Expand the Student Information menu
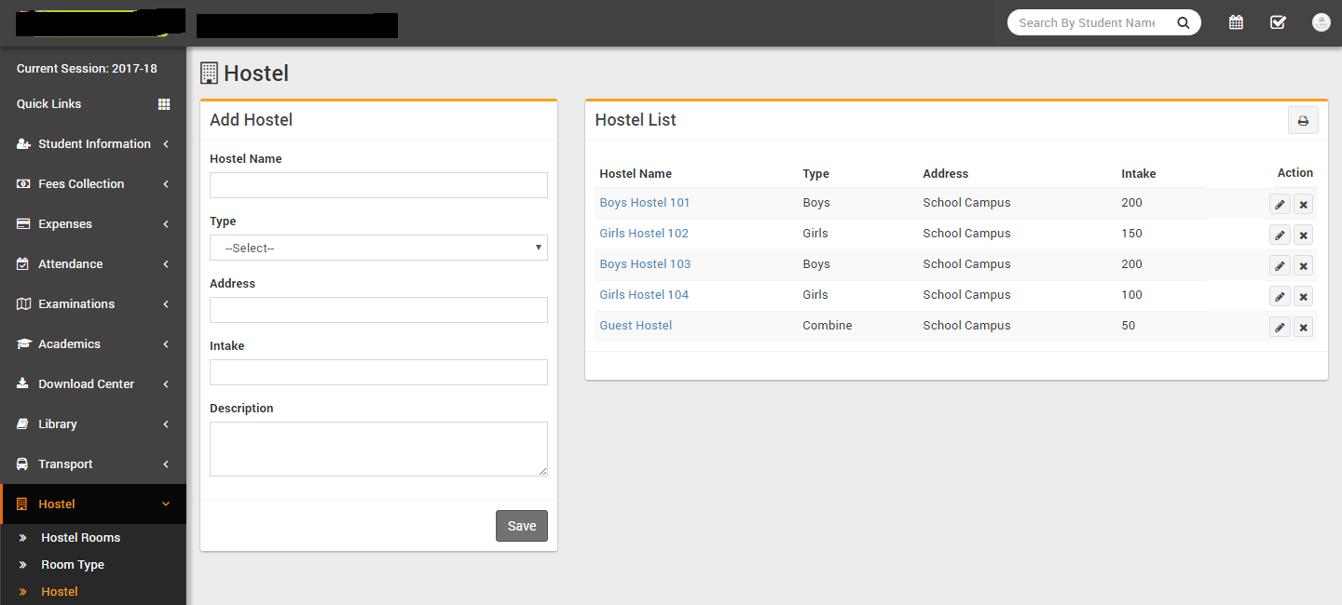1342x605 pixels. coord(93,144)
